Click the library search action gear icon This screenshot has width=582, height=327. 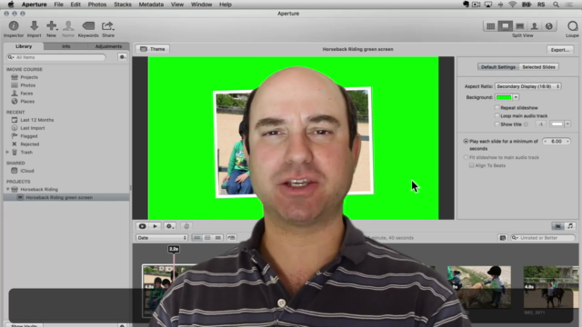pyautogui.click(x=122, y=57)
